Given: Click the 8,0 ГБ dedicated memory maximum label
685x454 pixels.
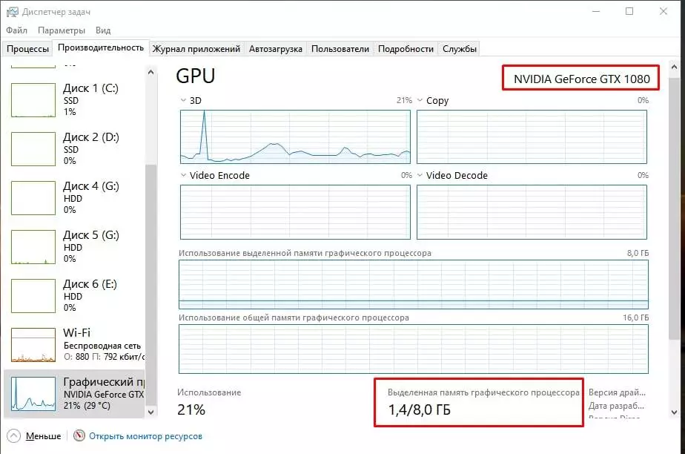Looking at the screenshot, I should (638, 253).
